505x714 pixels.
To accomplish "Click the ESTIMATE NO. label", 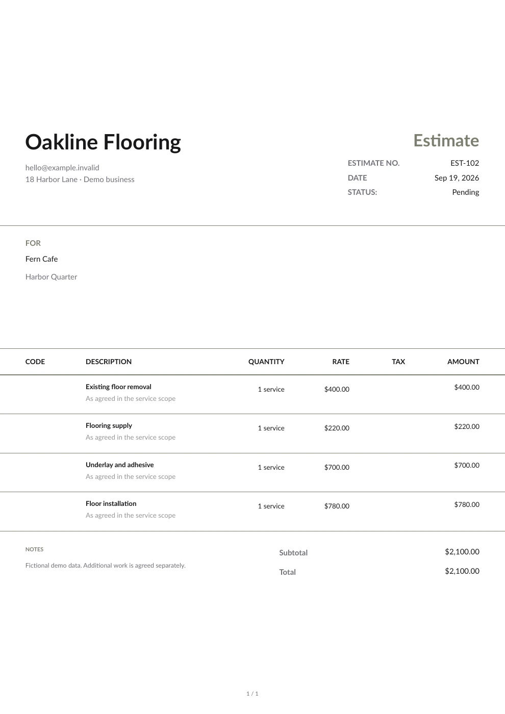I will click(x=373, y=163).
